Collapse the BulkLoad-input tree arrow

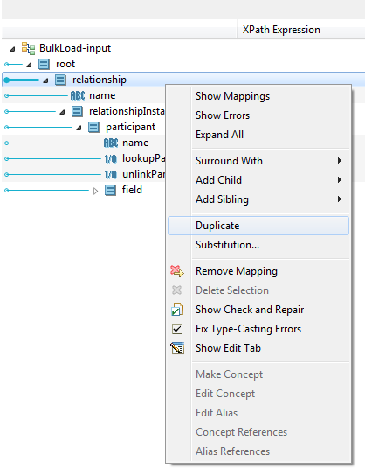pos(12,49)
